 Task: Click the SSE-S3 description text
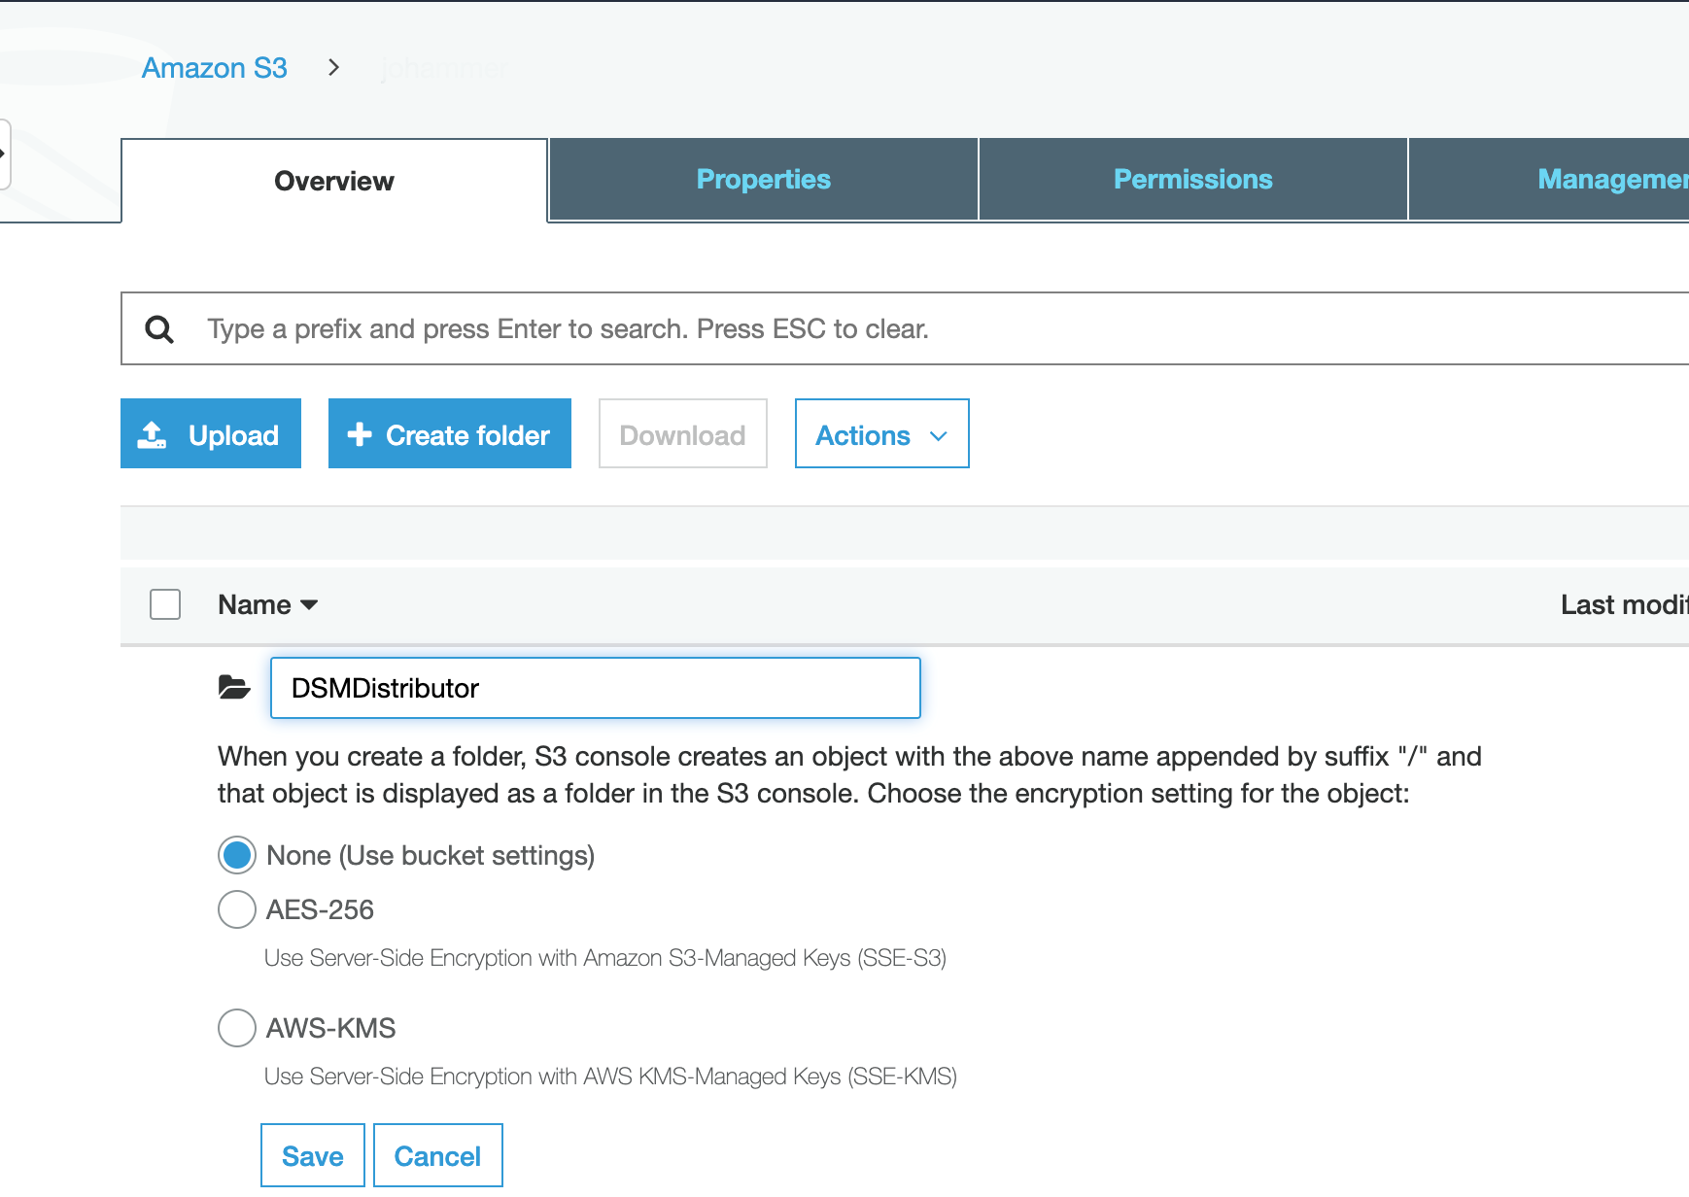(x=605, y=958)
